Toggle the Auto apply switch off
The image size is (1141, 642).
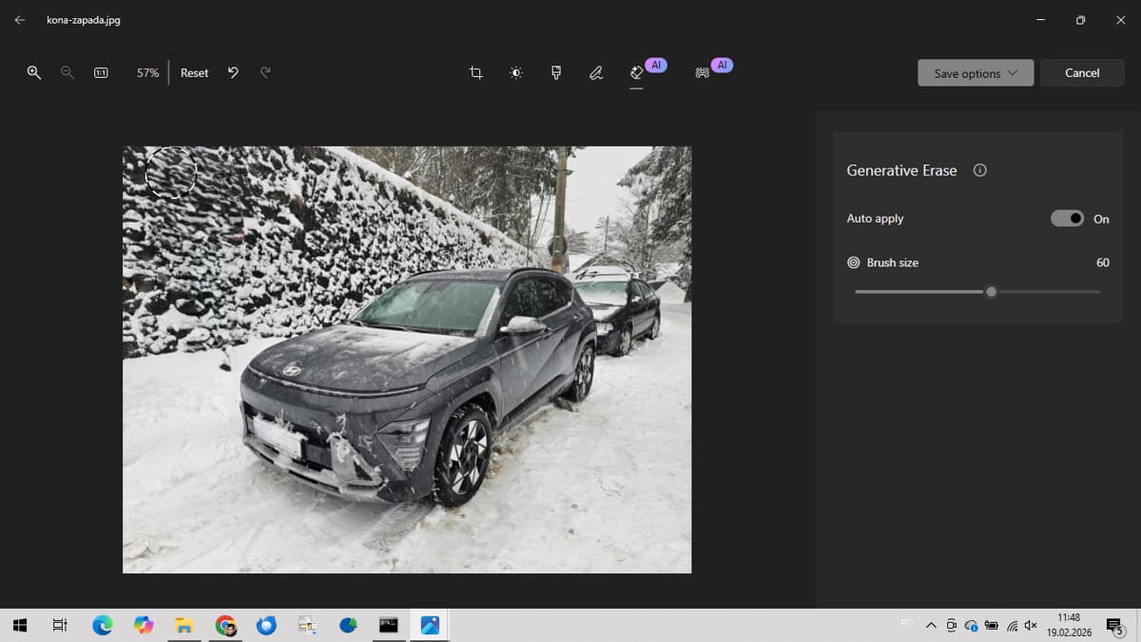(1067, 219)
